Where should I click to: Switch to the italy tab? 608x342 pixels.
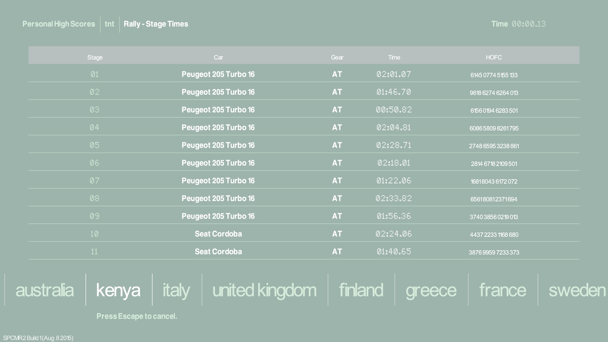point(176,290)
